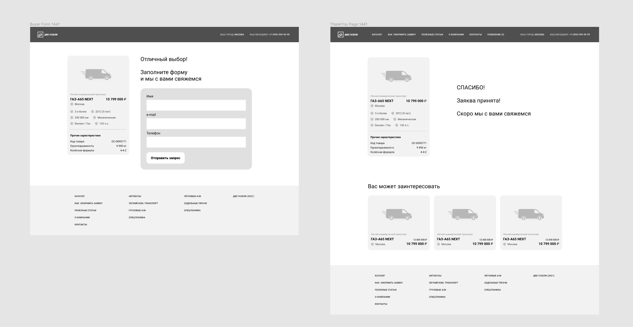Click Автобусы in Buyer Form footer
The width and height of the screenshot is (633, 327).
click(x=135, y=196)
